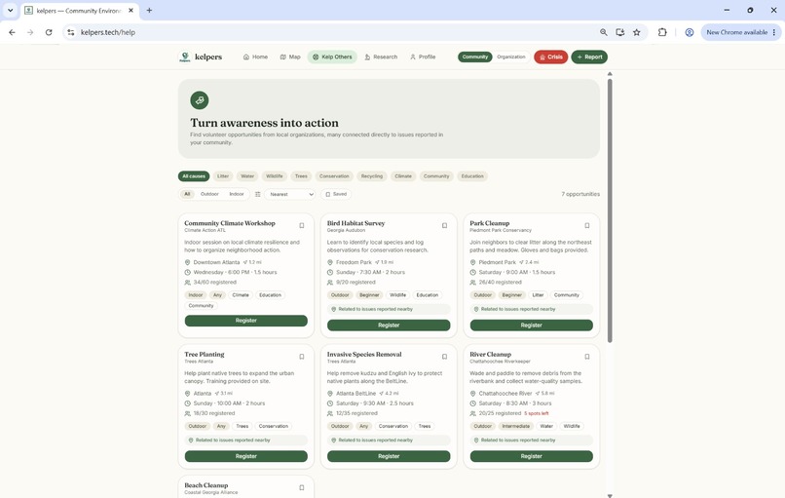Open a new browser tab
The height and width of the screenshot is (498, 785).
pos(149,10)
